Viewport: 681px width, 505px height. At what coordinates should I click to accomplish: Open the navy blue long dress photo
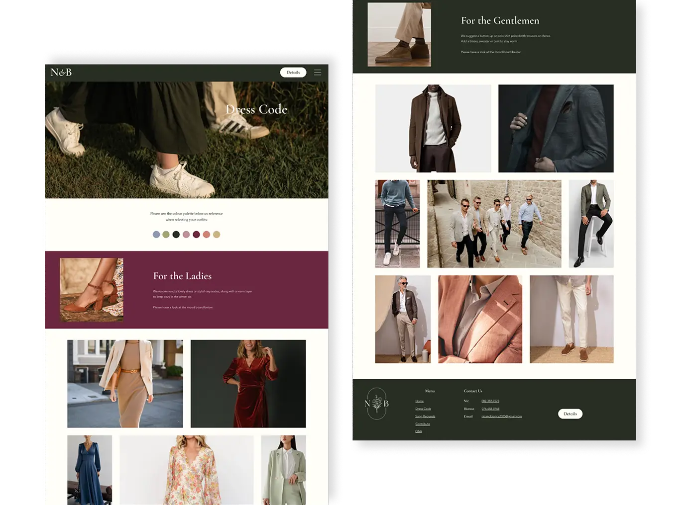pyautogui.click(x=90, y=470)
